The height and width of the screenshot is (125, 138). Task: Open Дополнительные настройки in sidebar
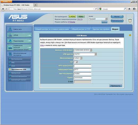(x=19, y=54)
